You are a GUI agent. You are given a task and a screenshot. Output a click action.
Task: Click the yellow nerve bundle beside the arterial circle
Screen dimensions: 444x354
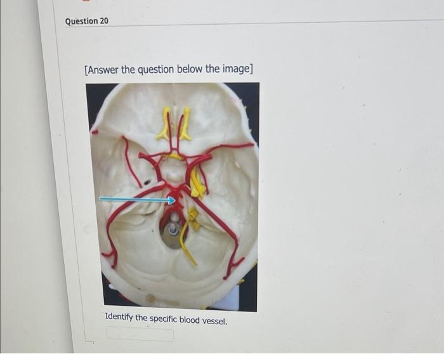point(197,183)
